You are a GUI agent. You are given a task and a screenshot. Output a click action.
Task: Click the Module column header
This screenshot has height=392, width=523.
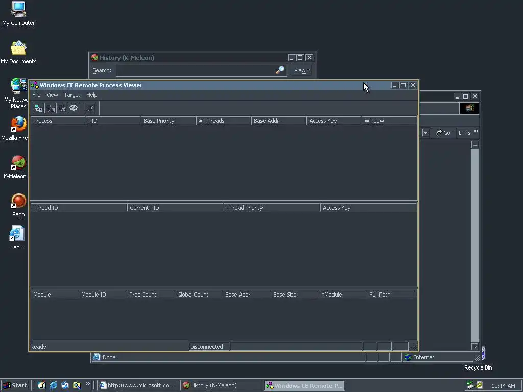click(54, 295)
